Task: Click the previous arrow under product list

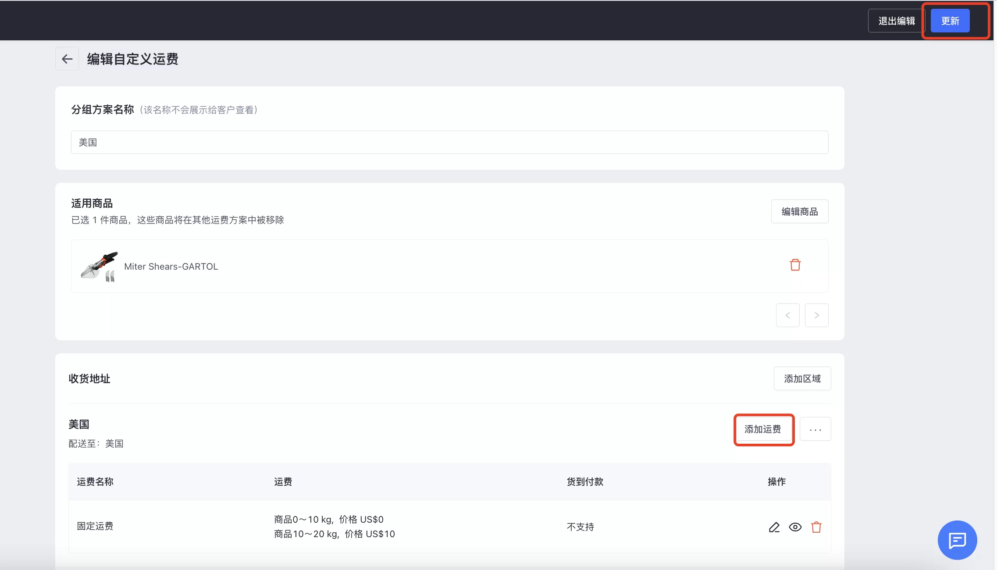Action: pos(787,315)
